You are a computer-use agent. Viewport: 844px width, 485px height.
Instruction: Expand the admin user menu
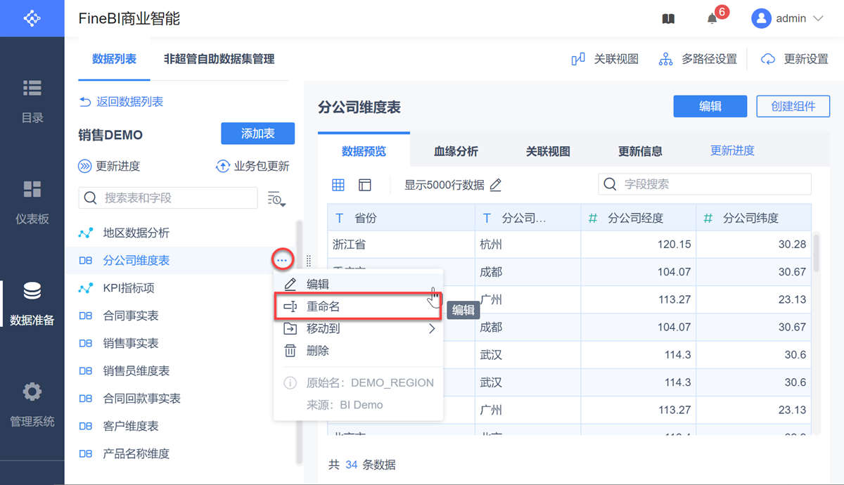click(x=788, y=19)
